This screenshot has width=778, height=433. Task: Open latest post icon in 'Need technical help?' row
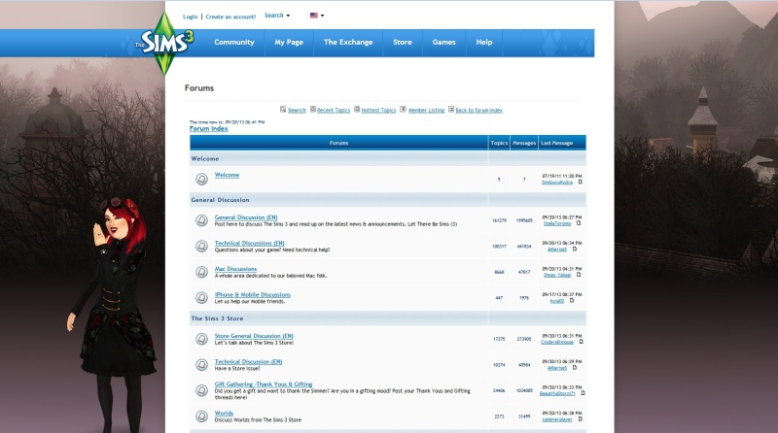coord(575,249)
